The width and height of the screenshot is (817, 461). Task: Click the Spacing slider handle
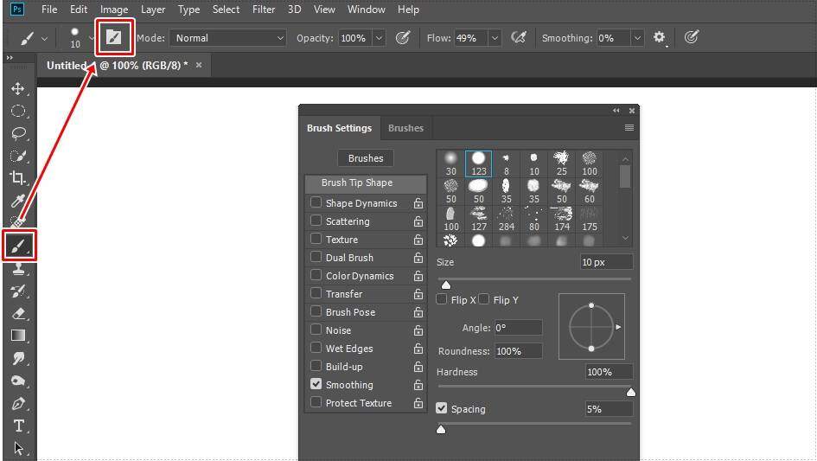(441, 429)
